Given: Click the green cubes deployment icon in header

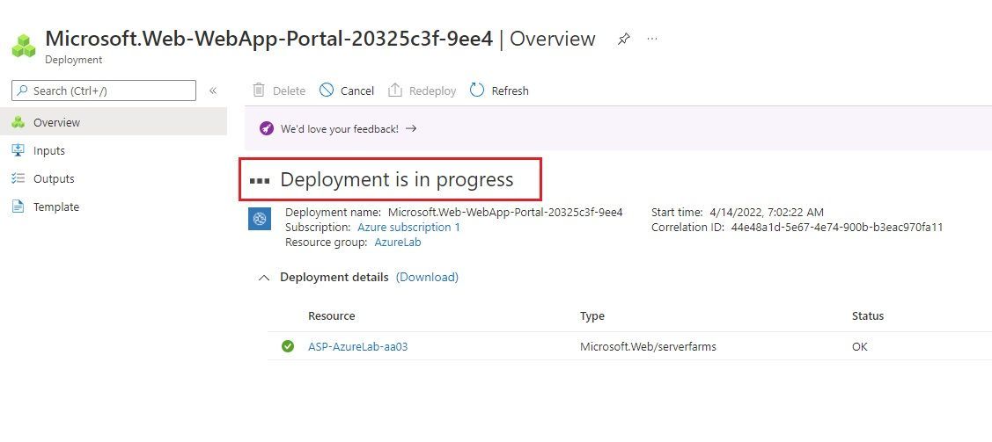Looking at the screenshot, I should [24, 46].
